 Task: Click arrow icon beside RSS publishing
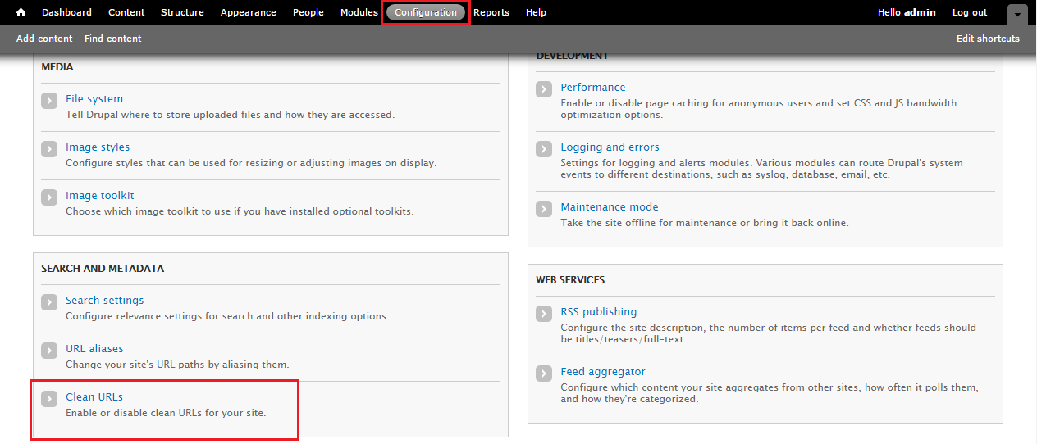pos(544,314)
